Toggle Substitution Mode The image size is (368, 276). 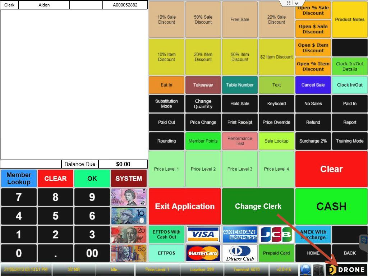[x=166, y=103]
